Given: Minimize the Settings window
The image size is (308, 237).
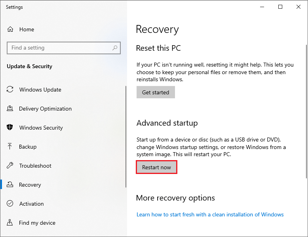Looking at the screenshot, I should [262, 7].
